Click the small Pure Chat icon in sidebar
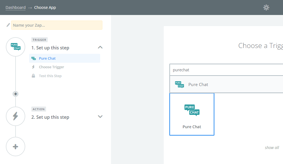Image resolution: width=283 pixels, height=164 pixels. (34, 58)
